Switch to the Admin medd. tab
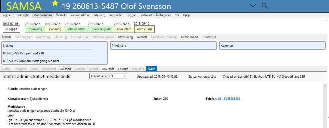 tap(190, 37)
